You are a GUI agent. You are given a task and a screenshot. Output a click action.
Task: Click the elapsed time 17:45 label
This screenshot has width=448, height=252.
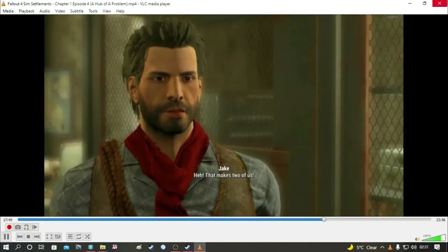coord(8,220)
